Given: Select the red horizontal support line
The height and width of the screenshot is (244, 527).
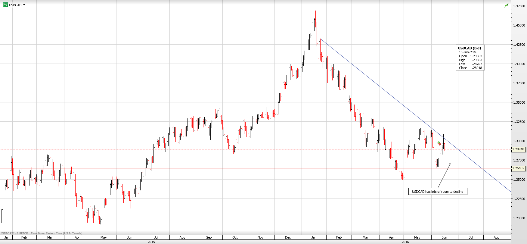Looking at the screenshot, I should tap(241, 168).
